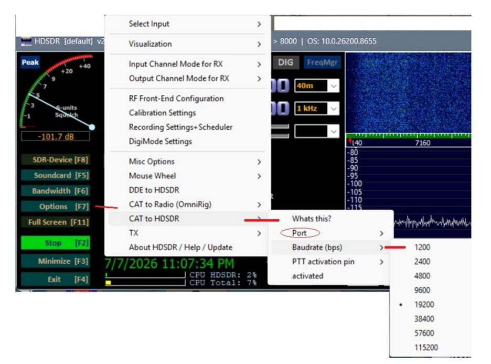Expand Misc Options submenu
This screenshot has height=364, width=491.
point(187,162)
